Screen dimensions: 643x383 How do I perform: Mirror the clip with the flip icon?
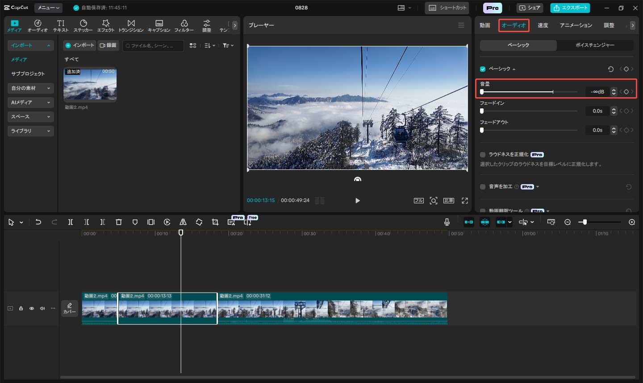coord(183,222)
